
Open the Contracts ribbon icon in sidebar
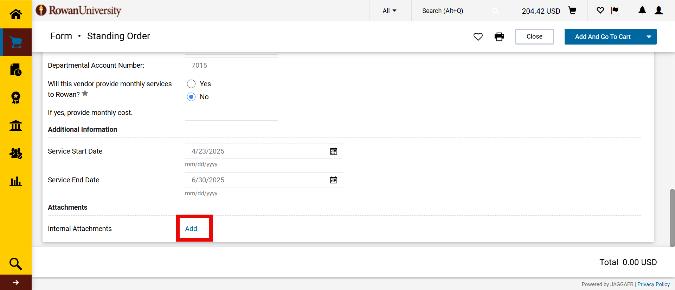pyautogui.click(x=15, y=97)
